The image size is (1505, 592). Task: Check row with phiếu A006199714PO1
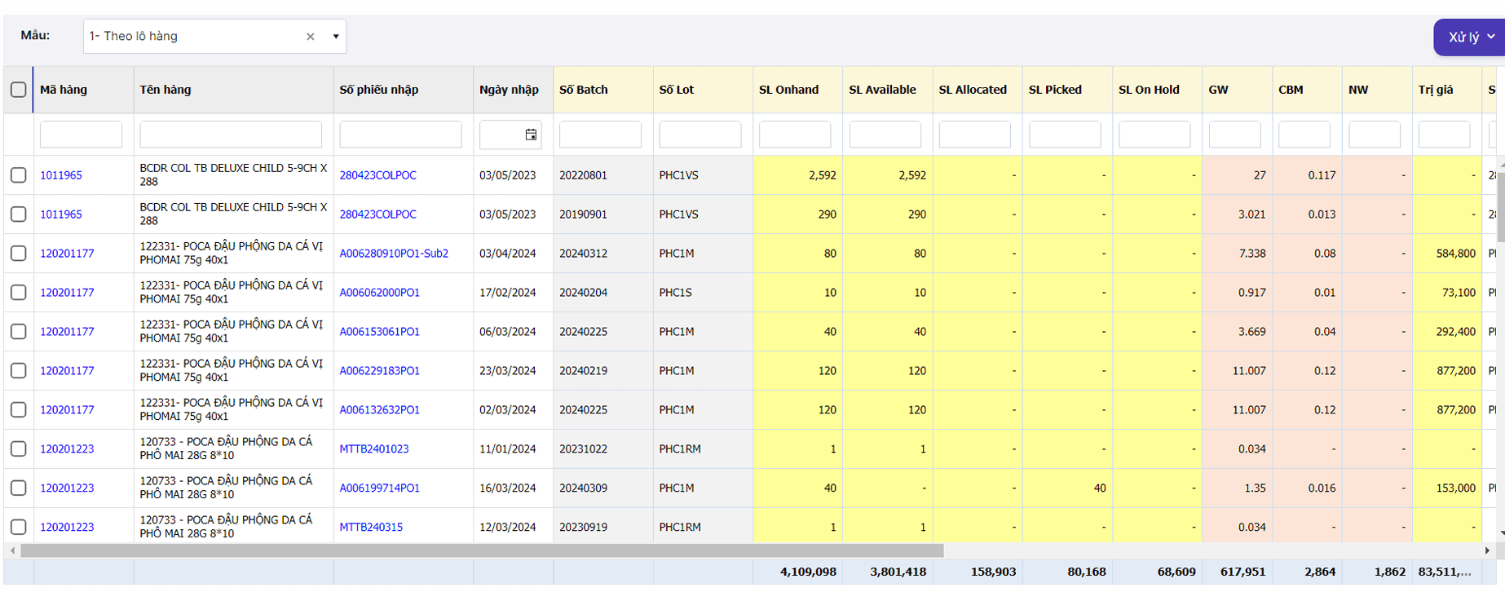point(18,488)
